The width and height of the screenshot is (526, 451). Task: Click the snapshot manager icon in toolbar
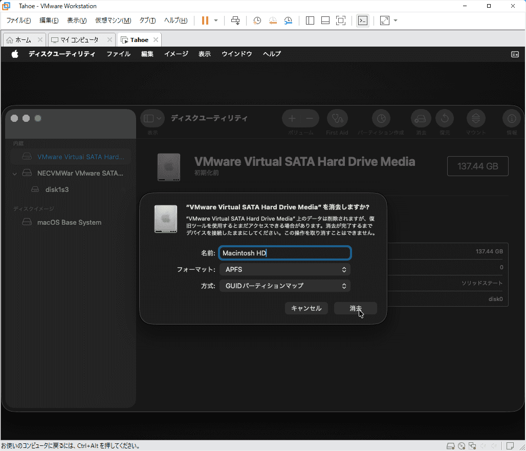(x=289, y=20)
